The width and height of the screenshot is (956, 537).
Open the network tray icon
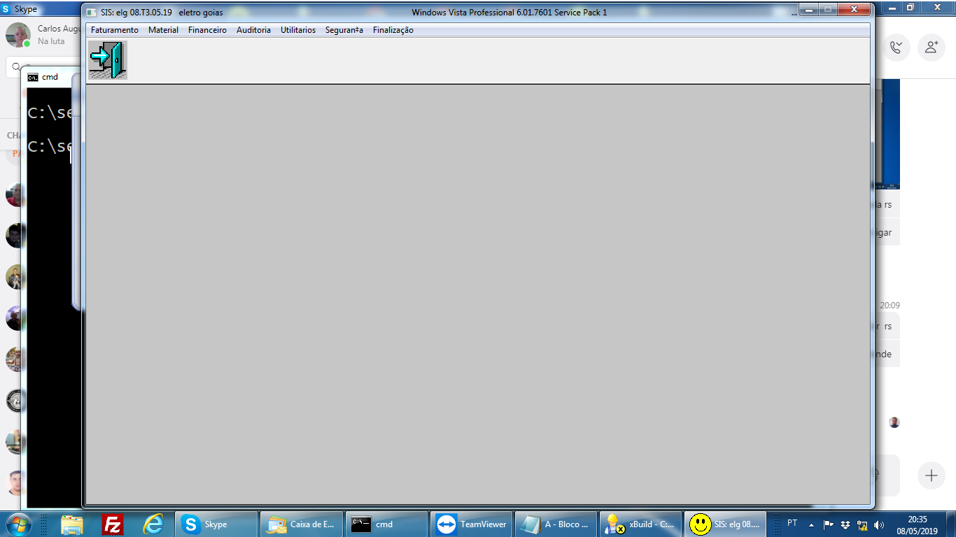[862, 524]
